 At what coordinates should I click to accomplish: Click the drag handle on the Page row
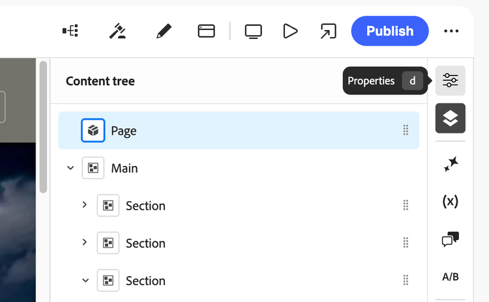[x=406, y=131]
